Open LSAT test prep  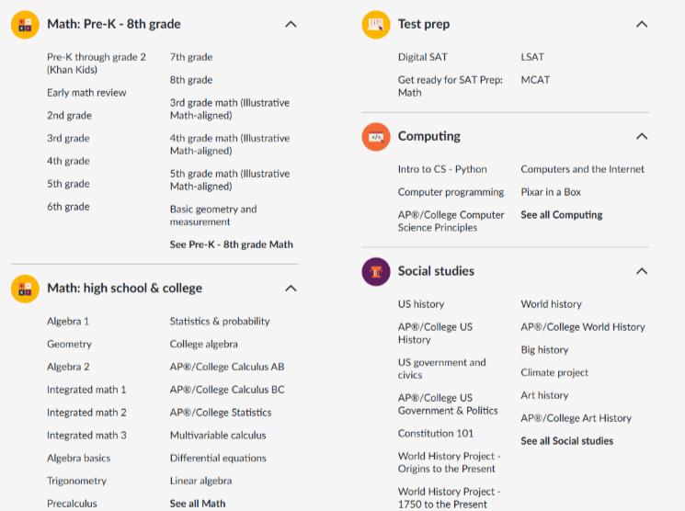click(532, 57)
